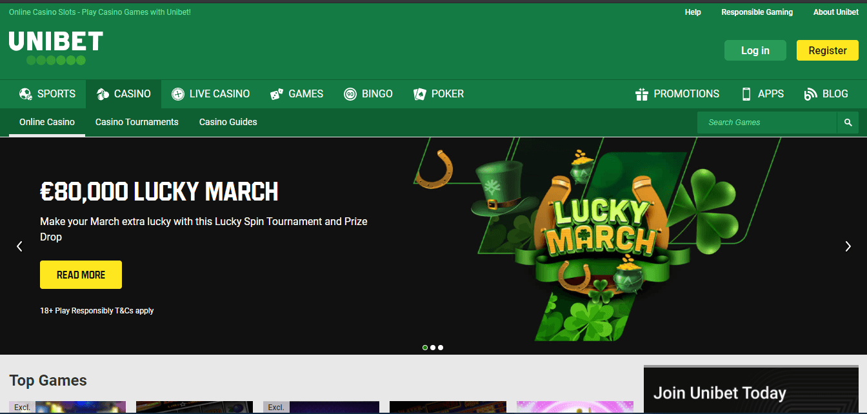
Task: Open the Help link
Action: 693,12
